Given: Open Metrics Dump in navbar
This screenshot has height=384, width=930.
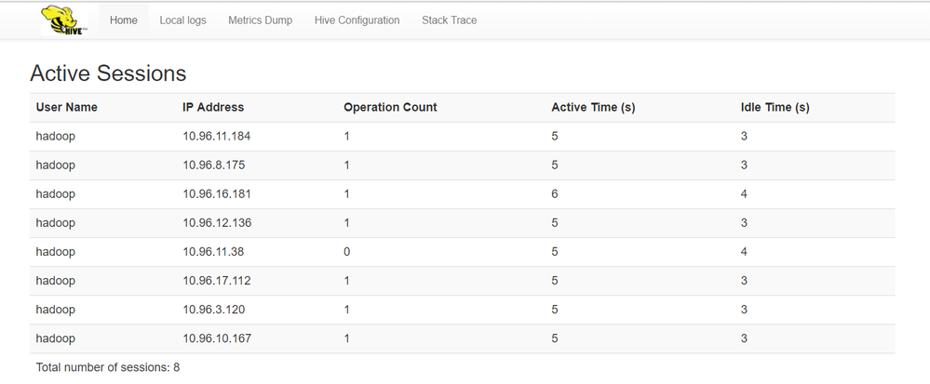Looking at the screenshot, I should pyautogui.click(x=260, y=20).
